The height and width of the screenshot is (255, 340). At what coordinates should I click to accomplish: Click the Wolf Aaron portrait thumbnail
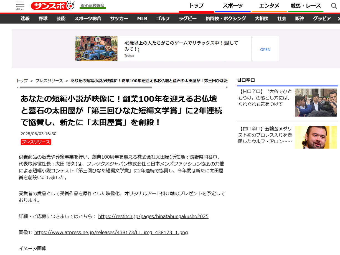[316, 137]
